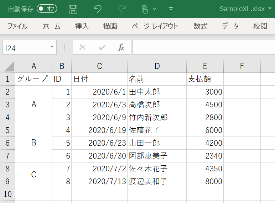Image resolution: width=275 pixels, height=203 pixels.
Task: Open the ページ レイアウト tab
Action: tap(155, 26)
